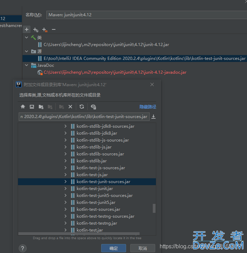
Task: Select kotlin-test-sources.jar file
Action: 98,209
